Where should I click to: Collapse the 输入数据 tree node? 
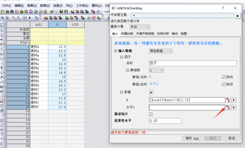(x=115, y=51)
